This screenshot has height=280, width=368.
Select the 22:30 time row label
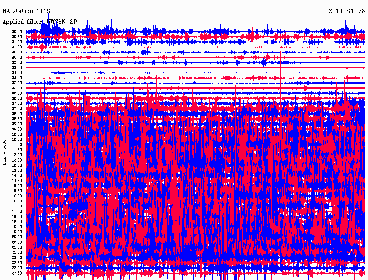17,263
